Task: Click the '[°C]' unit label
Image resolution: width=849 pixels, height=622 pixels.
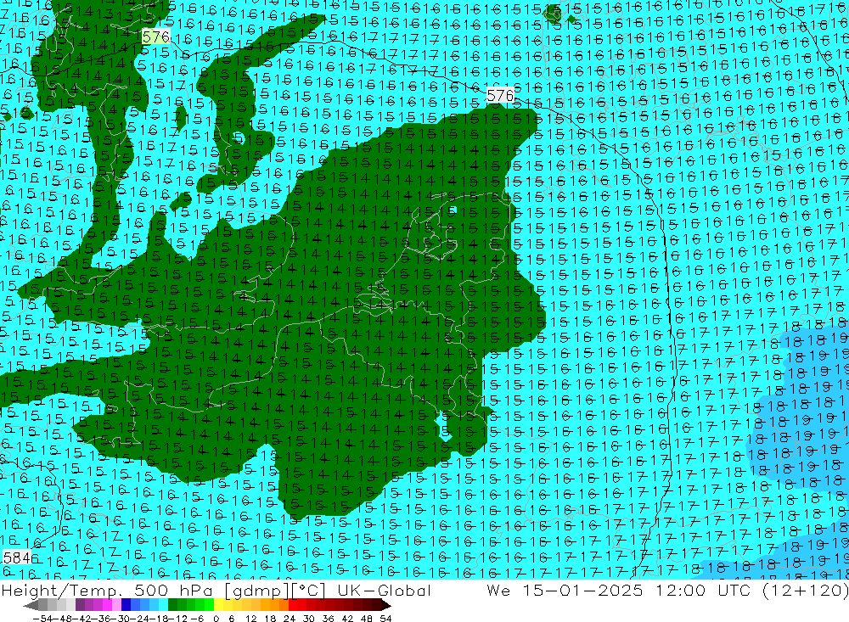Action: coord(309,591)
